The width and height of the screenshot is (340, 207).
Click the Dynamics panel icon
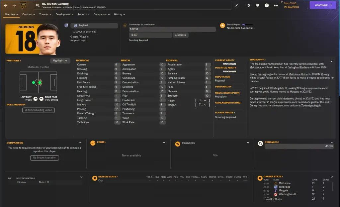point(260,144)
